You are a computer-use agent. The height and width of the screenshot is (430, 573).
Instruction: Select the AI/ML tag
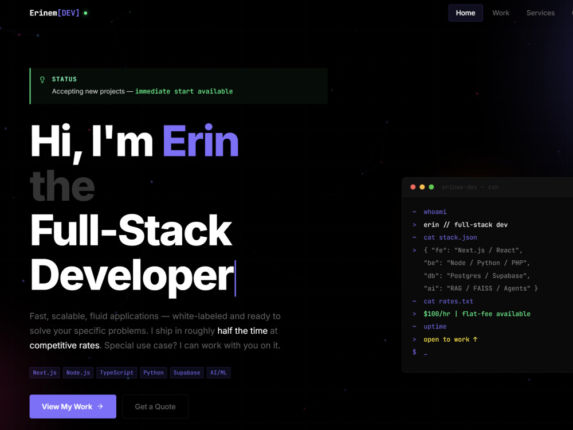(218, 373)
